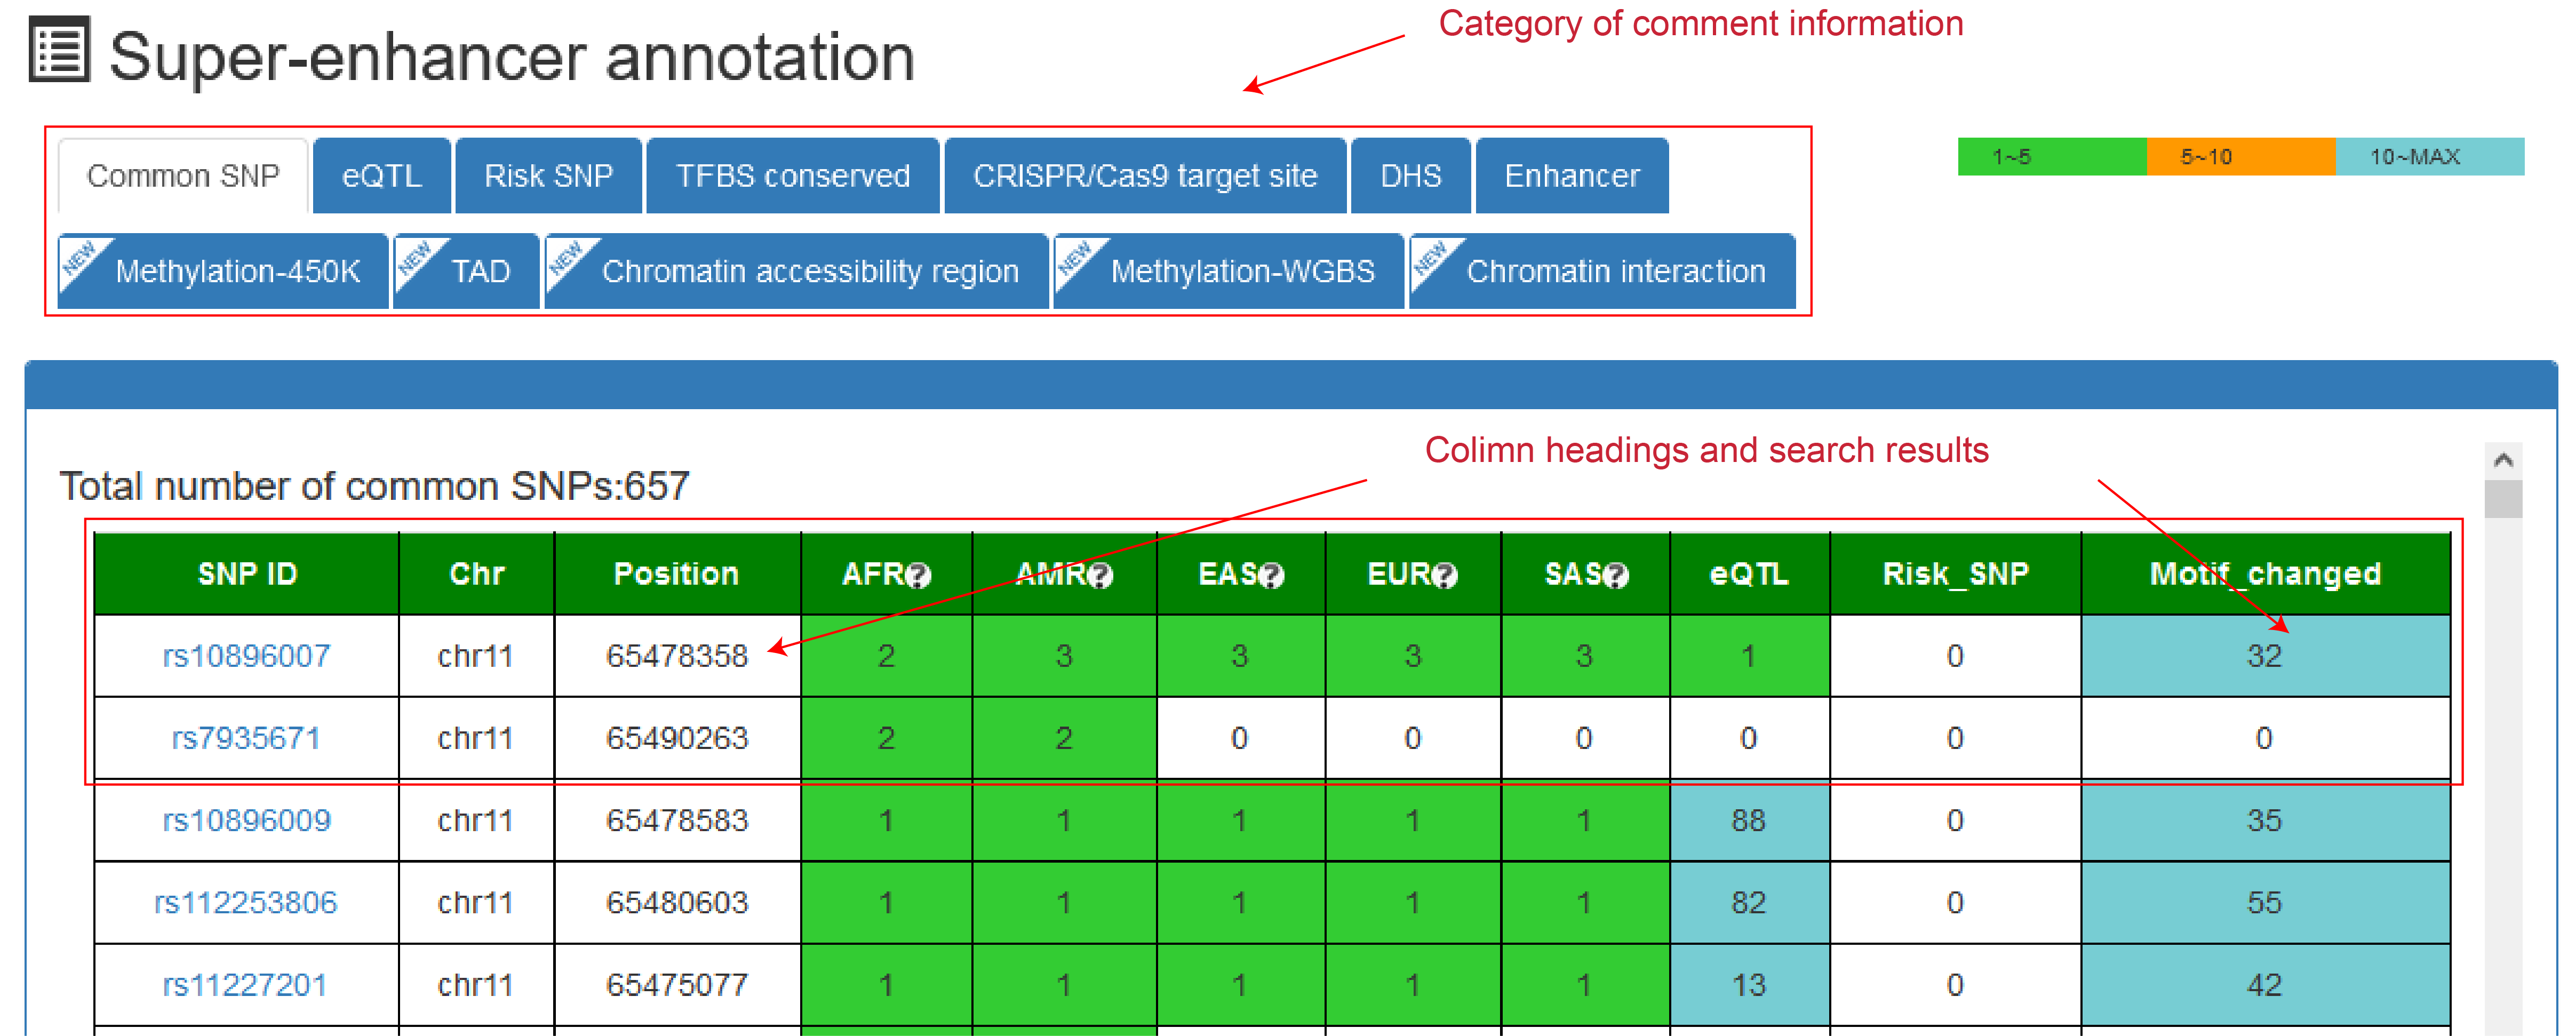This screenshot has width=2576, height=1036.
Task: Click the eQTL column header
Action: 1749,574
